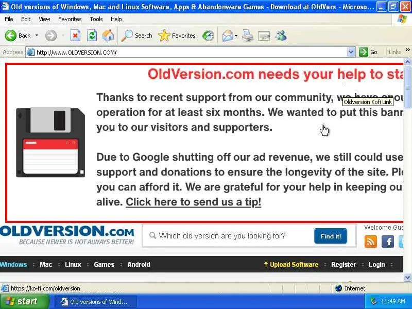Open the RSS feed orange icon
The image size is (412, 309).
coord(370,242)
